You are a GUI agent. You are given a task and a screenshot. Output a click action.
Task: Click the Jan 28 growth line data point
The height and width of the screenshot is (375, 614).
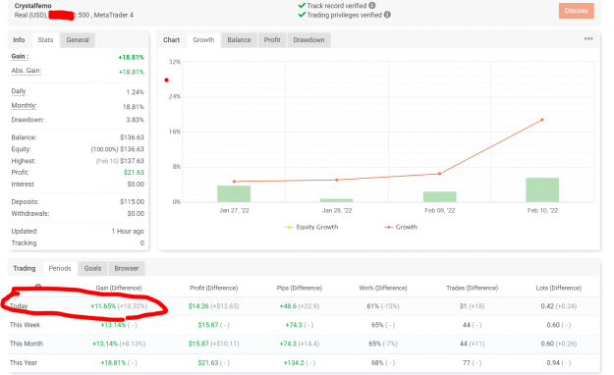point(337,180)
